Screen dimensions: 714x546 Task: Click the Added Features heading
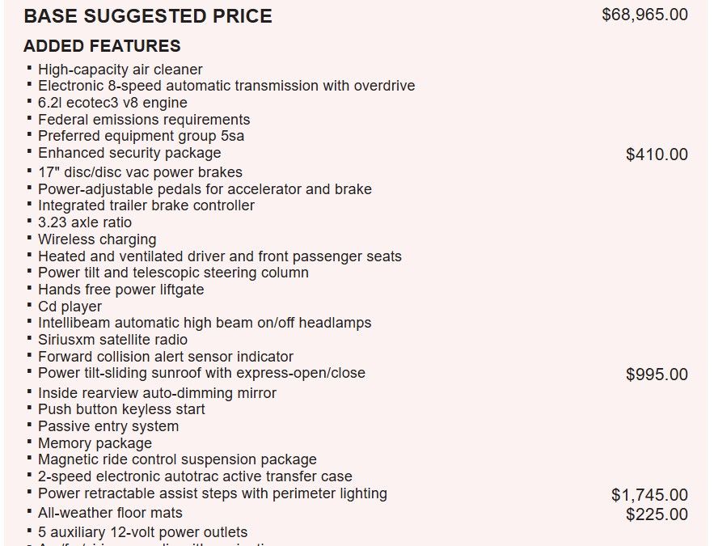(102, 46)
